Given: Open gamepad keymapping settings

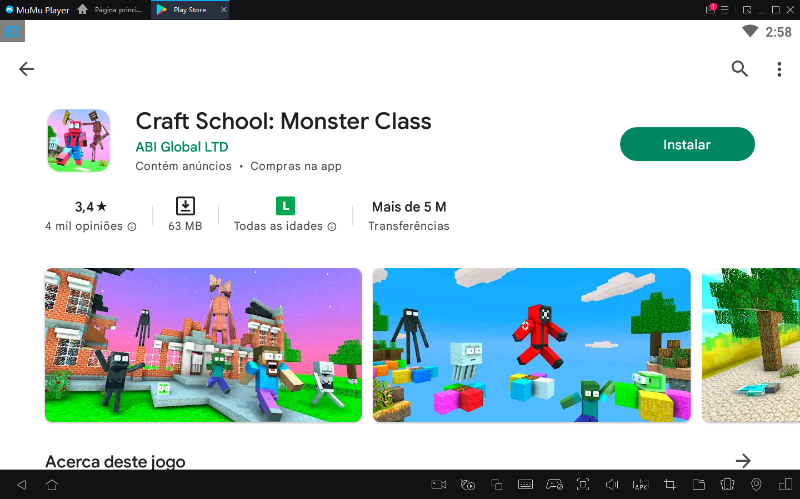Looking at the screenshot, I should [554, 485].
